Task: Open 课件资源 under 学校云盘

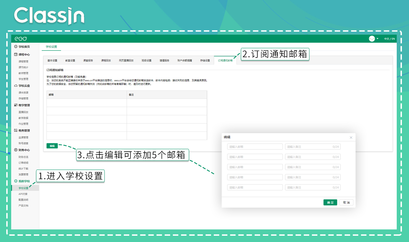Action: point(23,93)
